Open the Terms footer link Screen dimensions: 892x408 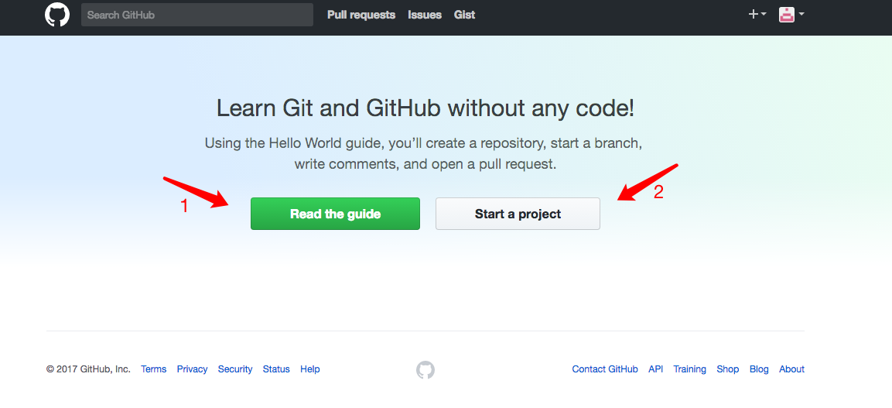(154, 369)
